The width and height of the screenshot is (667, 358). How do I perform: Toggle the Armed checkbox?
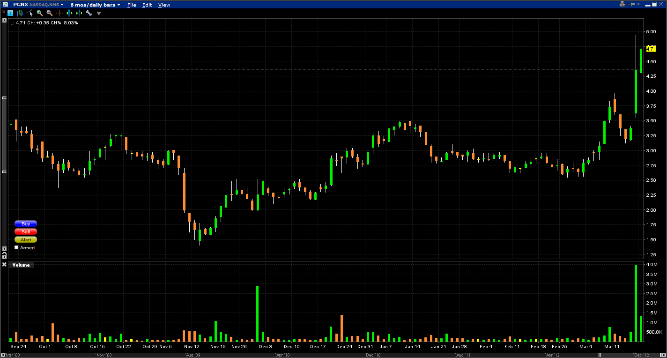16,247
